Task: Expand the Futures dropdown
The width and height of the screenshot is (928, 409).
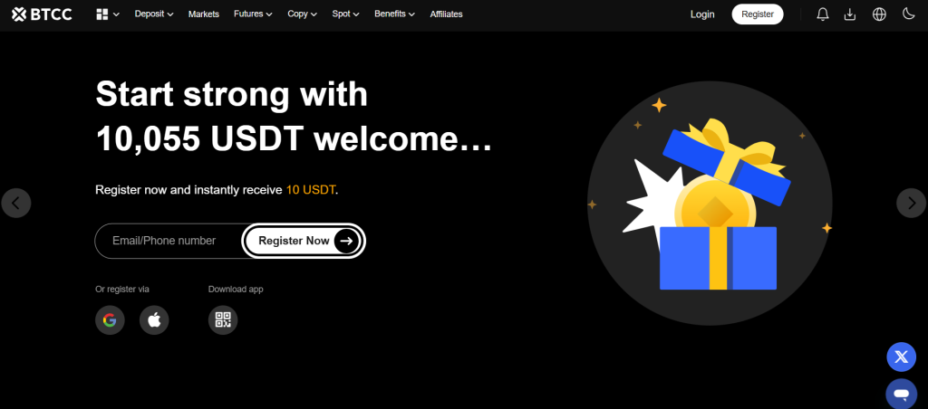Action: [x=254, y=14]
